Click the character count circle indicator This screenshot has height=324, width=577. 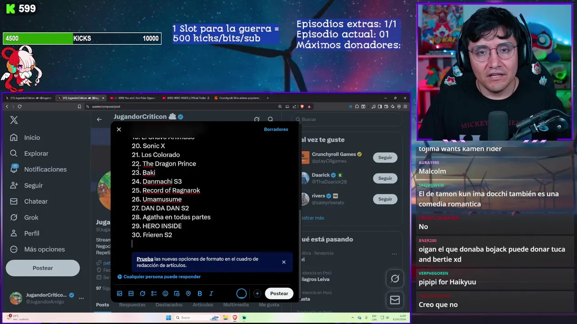pyautogui.click(x=242, y=293)
